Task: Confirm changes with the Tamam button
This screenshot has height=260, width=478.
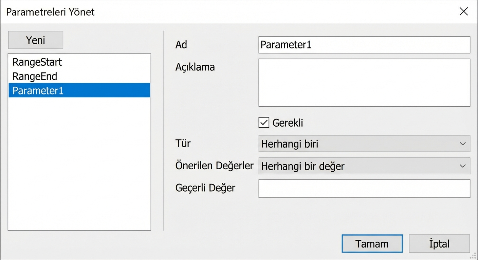Action: point(372,243)
